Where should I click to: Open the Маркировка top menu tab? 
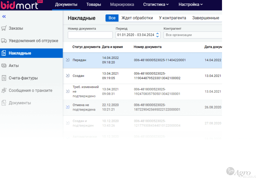122,4
